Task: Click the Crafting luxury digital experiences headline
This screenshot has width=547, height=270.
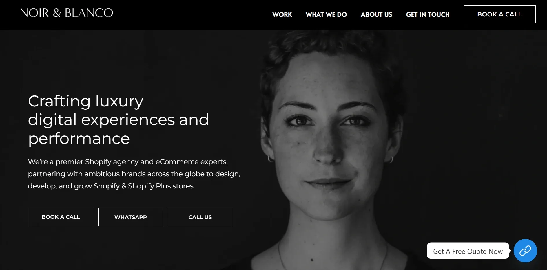Action: coord(118,120)
